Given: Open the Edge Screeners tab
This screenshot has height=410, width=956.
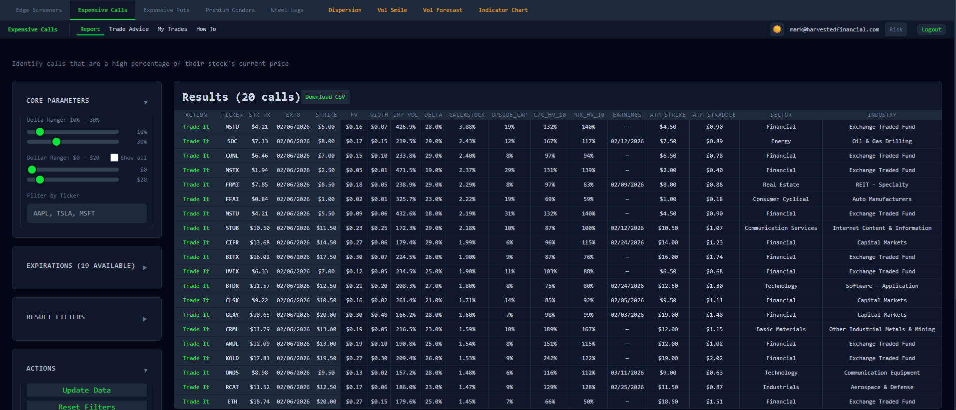Looking at the screenshot, I should pyautogui.click(x=39, y=10).
